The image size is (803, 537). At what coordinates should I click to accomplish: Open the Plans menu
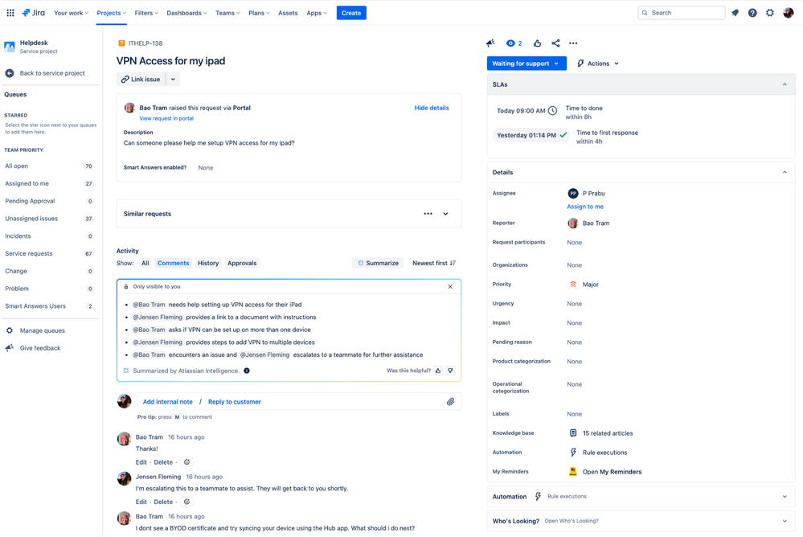pyautogui.click(x=259, y=13)
